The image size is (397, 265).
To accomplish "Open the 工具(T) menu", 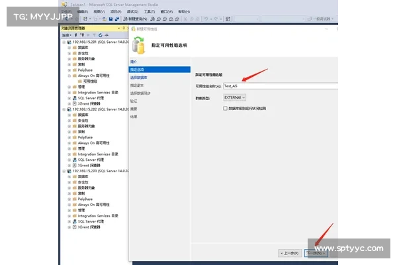I will coord(150,12).
